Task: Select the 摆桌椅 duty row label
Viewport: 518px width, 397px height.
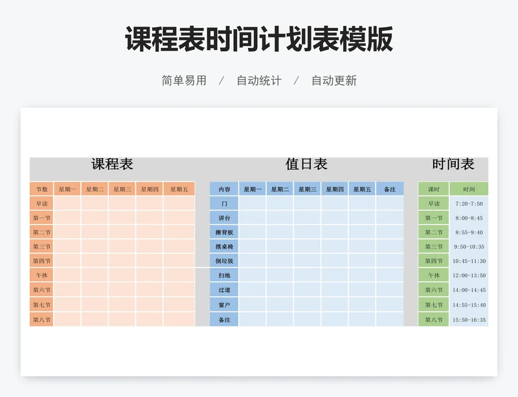Action: tap(224, 247)
